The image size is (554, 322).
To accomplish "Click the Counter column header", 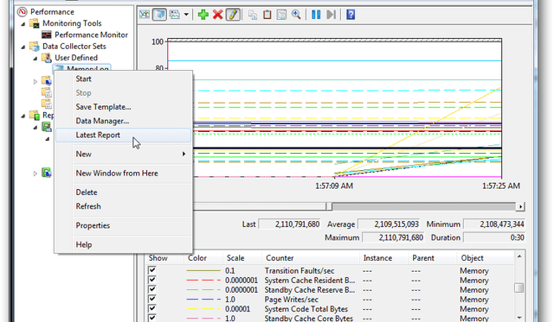I will (279, 258).
